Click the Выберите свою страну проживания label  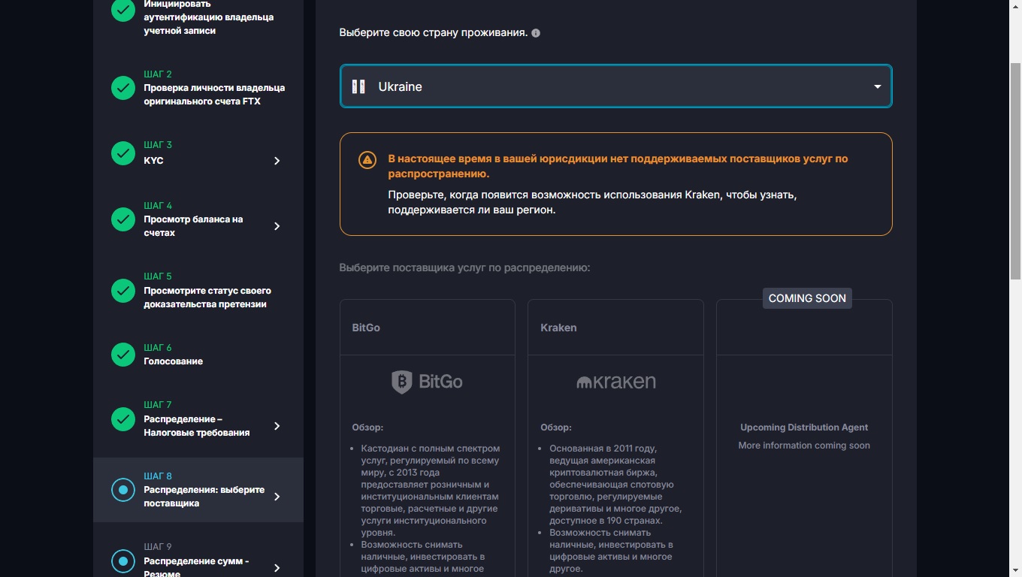(x=433, y=33)
